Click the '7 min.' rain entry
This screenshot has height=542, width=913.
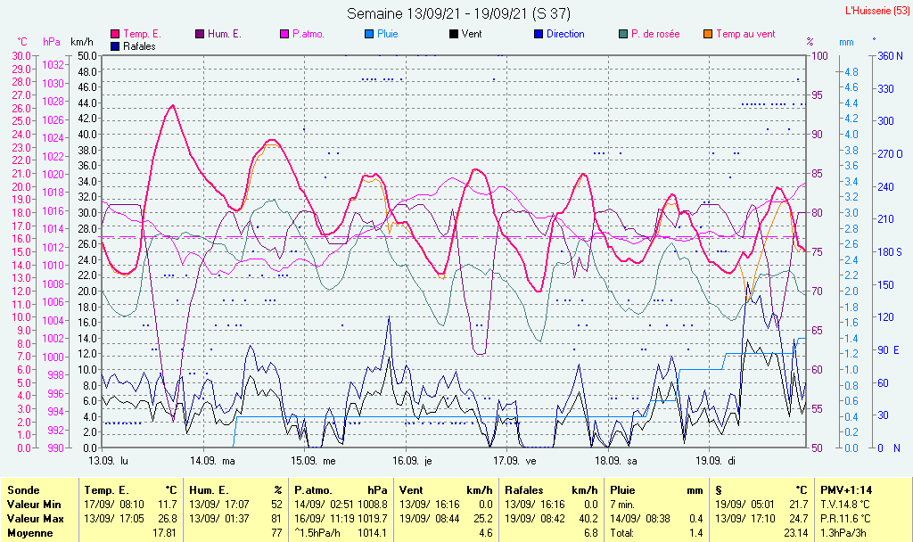click(622, 505)
